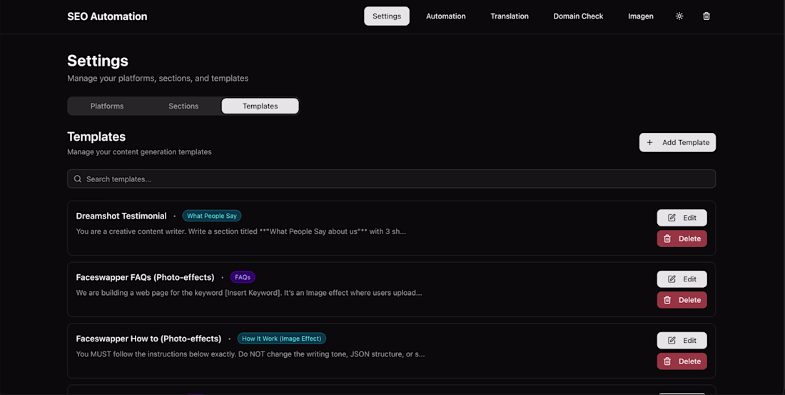The width and height of the screenshot is (785, 395).
Task: Click the Faceswapper How to (Photo-effects) title
Action: 148,339
